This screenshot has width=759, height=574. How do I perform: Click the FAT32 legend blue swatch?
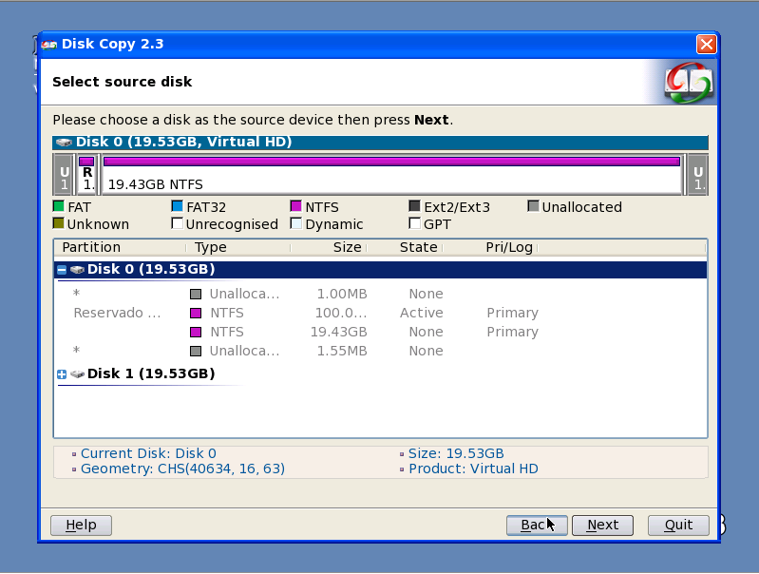(178, 206)
